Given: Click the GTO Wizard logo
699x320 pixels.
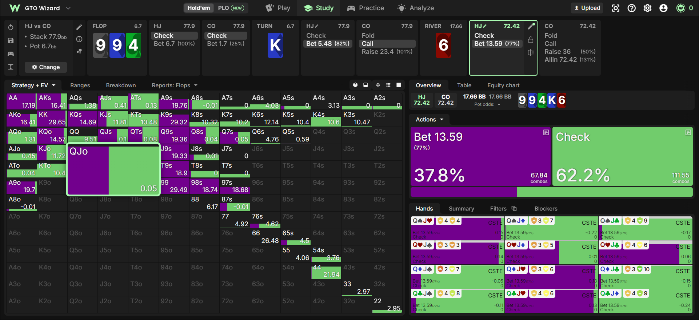Looking at the screenshot, I should (x=15, y=8).
